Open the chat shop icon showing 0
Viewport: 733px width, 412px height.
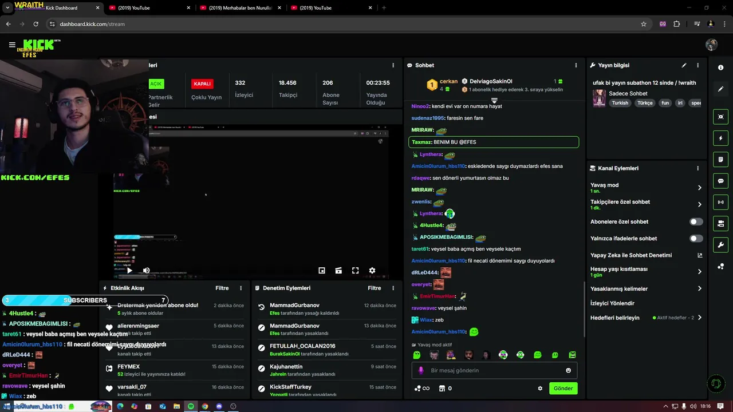[445, 389]
